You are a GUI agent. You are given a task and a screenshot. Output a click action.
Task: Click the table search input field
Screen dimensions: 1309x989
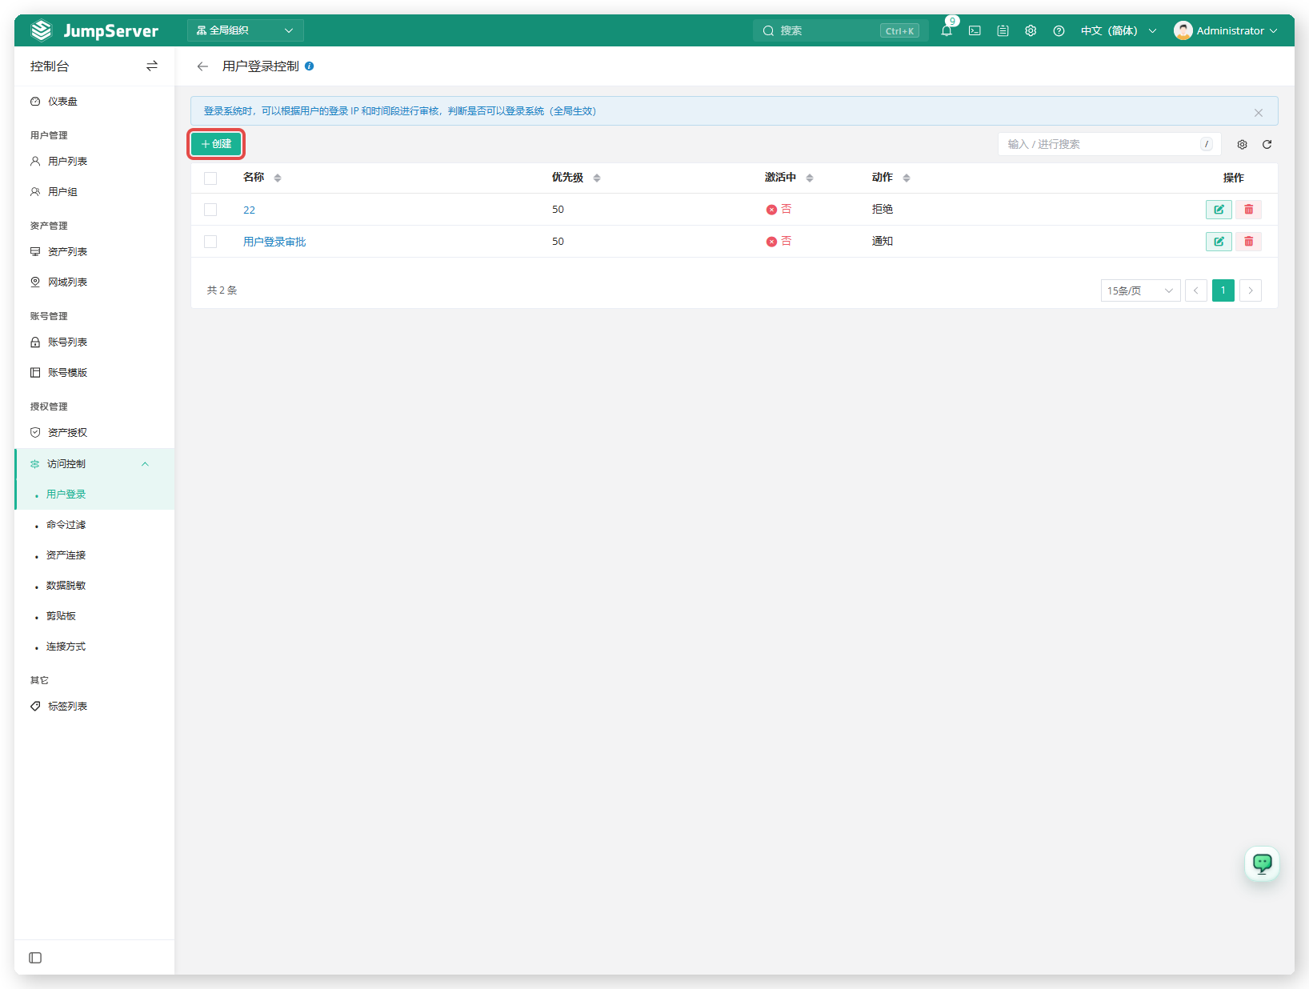click(x=1109, y=144)
